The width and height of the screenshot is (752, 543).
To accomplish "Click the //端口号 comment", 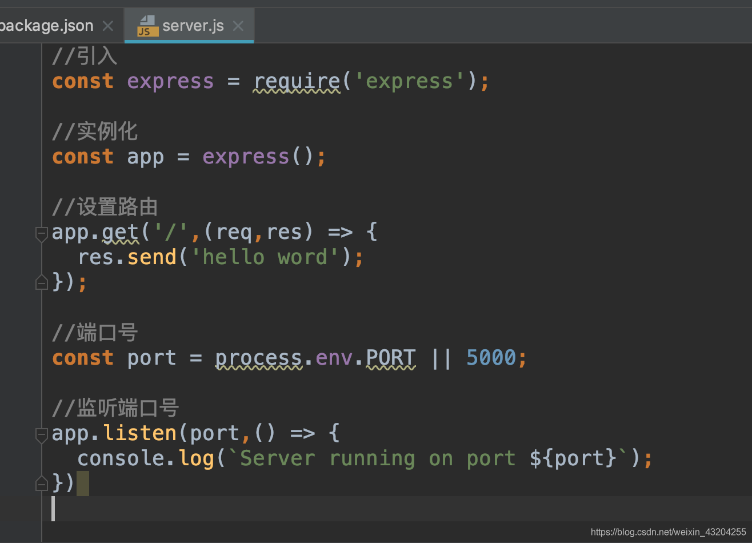I will coord(95,333).
